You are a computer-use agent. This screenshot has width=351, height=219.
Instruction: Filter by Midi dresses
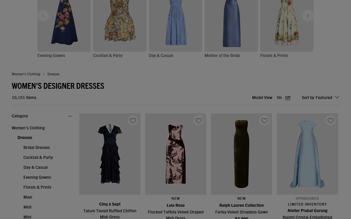coord(27,207)
